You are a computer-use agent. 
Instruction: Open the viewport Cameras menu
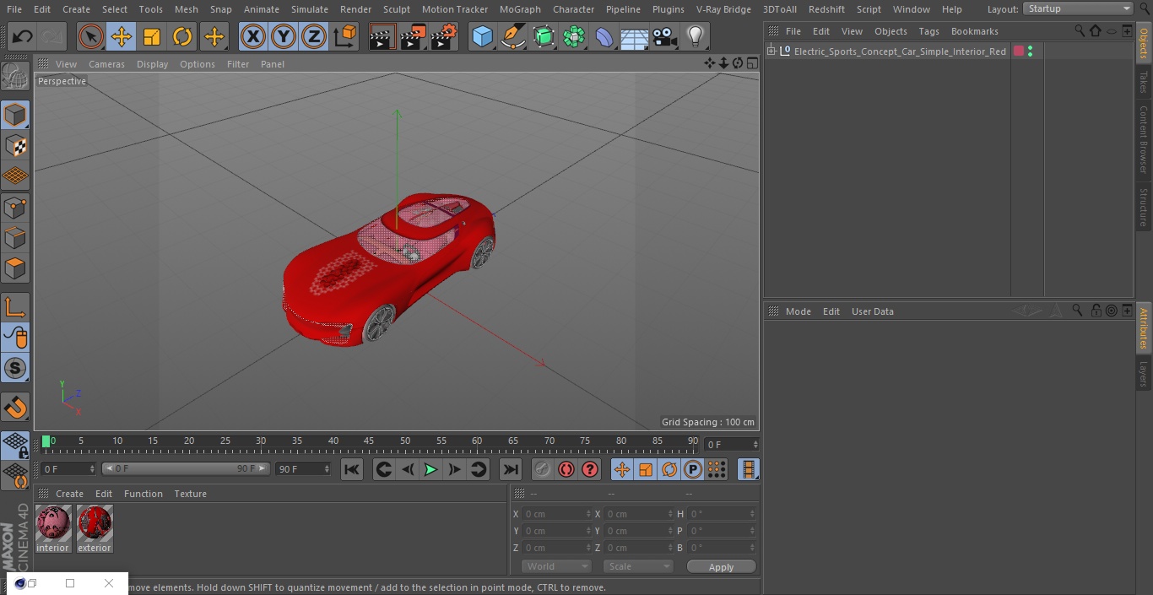(107, 64)
